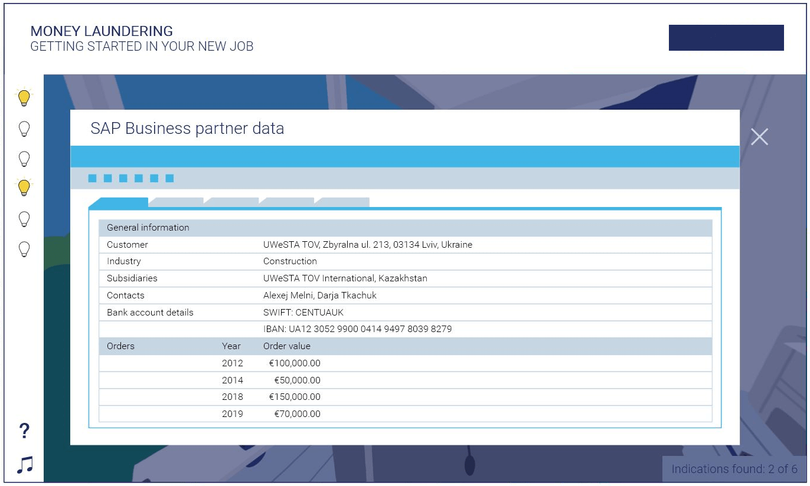
Task: Click the 'Bank account details' label
Action: [150, 312]
